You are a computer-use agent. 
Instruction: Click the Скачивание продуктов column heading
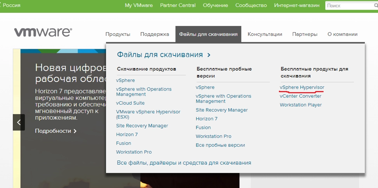147,69
